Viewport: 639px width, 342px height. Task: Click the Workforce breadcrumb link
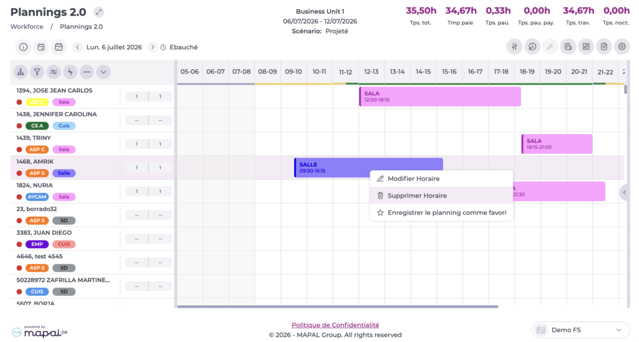27,26
